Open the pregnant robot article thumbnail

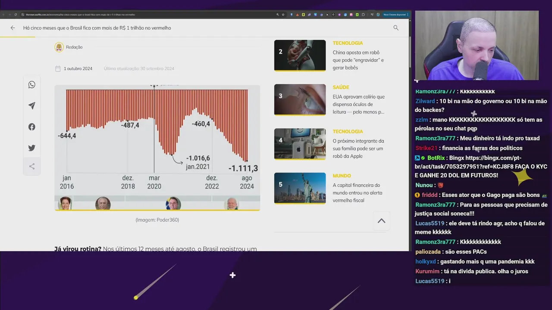click(300, 55)
